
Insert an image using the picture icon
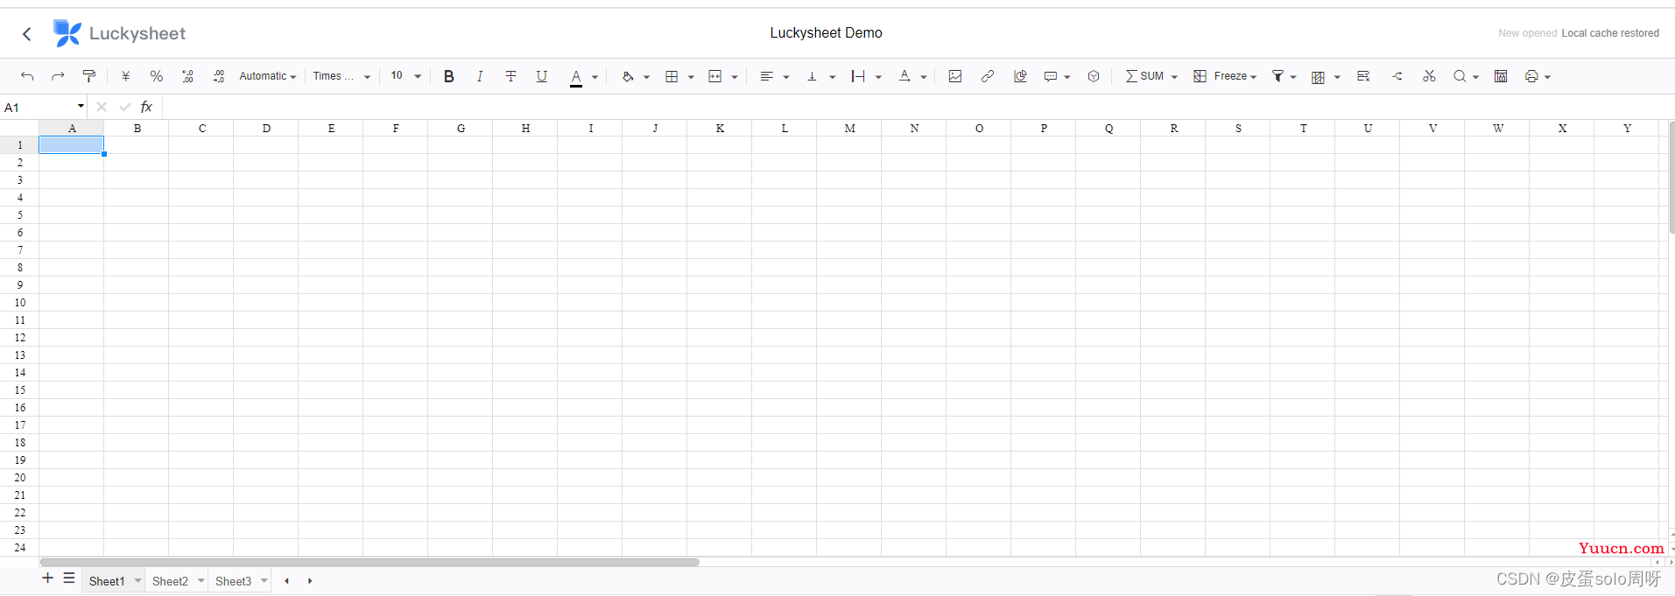955,76
